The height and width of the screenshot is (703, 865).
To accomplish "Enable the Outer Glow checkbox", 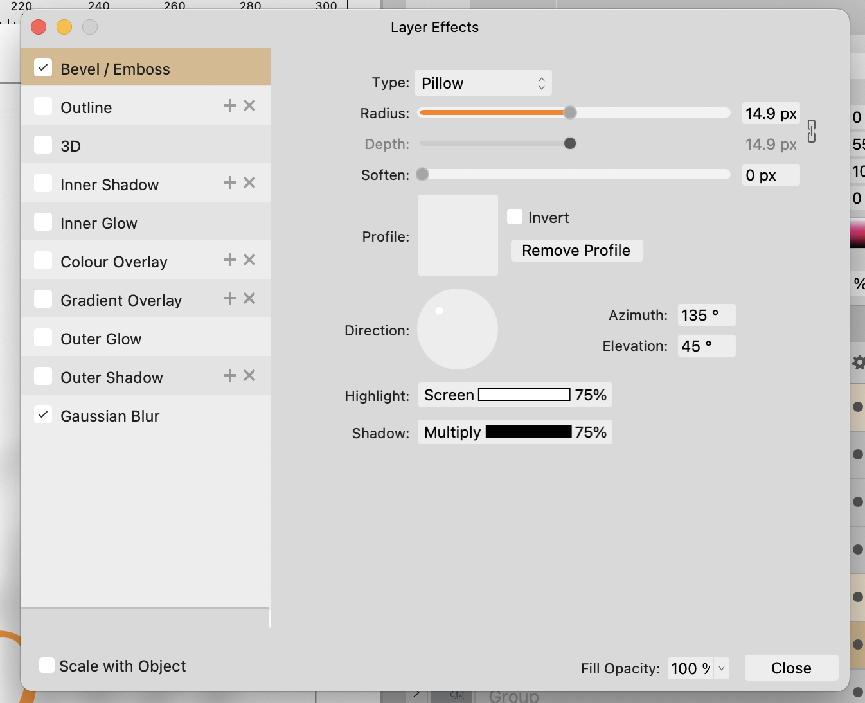I will [x=43, y=338].
